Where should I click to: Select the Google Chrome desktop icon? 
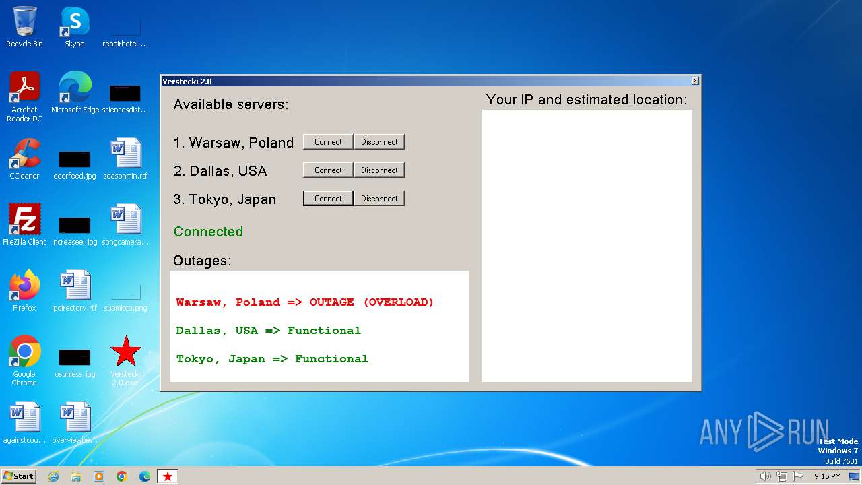[24, 361]
